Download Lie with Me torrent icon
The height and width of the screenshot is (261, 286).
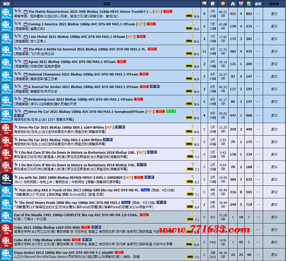[193, 177]
